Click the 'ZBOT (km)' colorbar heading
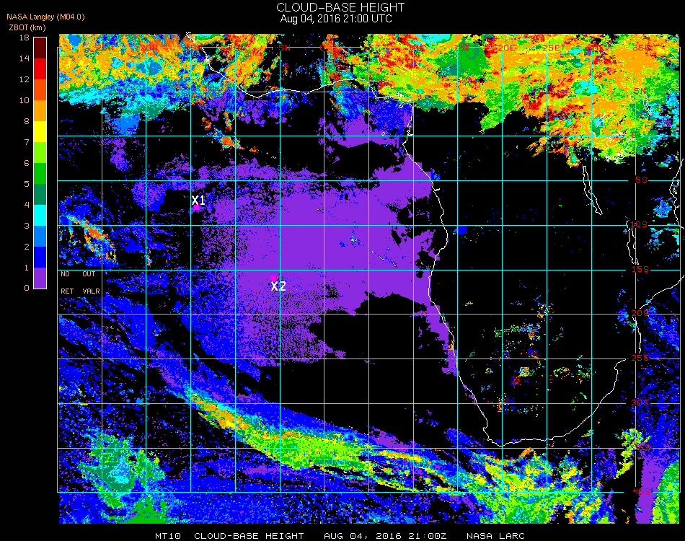 (27, 27)
